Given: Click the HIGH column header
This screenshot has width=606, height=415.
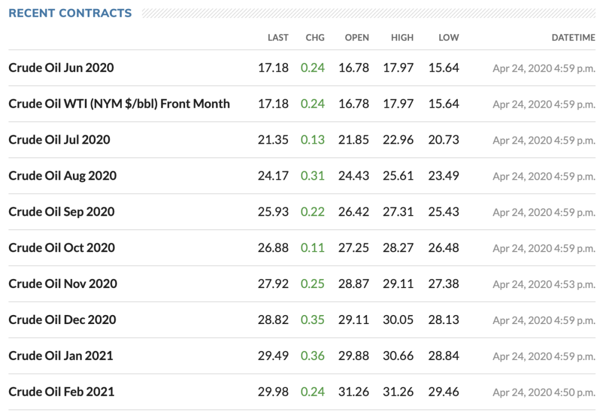Looking at the screenshot, I should pos(402,38).
